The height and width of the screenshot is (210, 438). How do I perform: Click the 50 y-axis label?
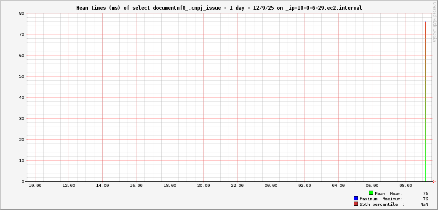(22, 76)
